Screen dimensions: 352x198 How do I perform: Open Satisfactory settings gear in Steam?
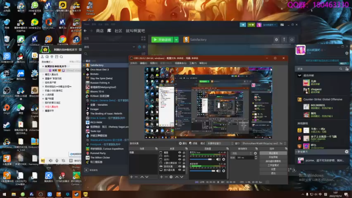coord(276,40)
